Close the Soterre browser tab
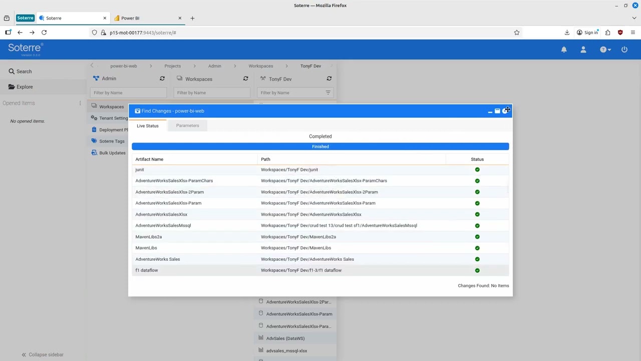The height and width of the screenshot is (361, 641). [x=105, y=18]
